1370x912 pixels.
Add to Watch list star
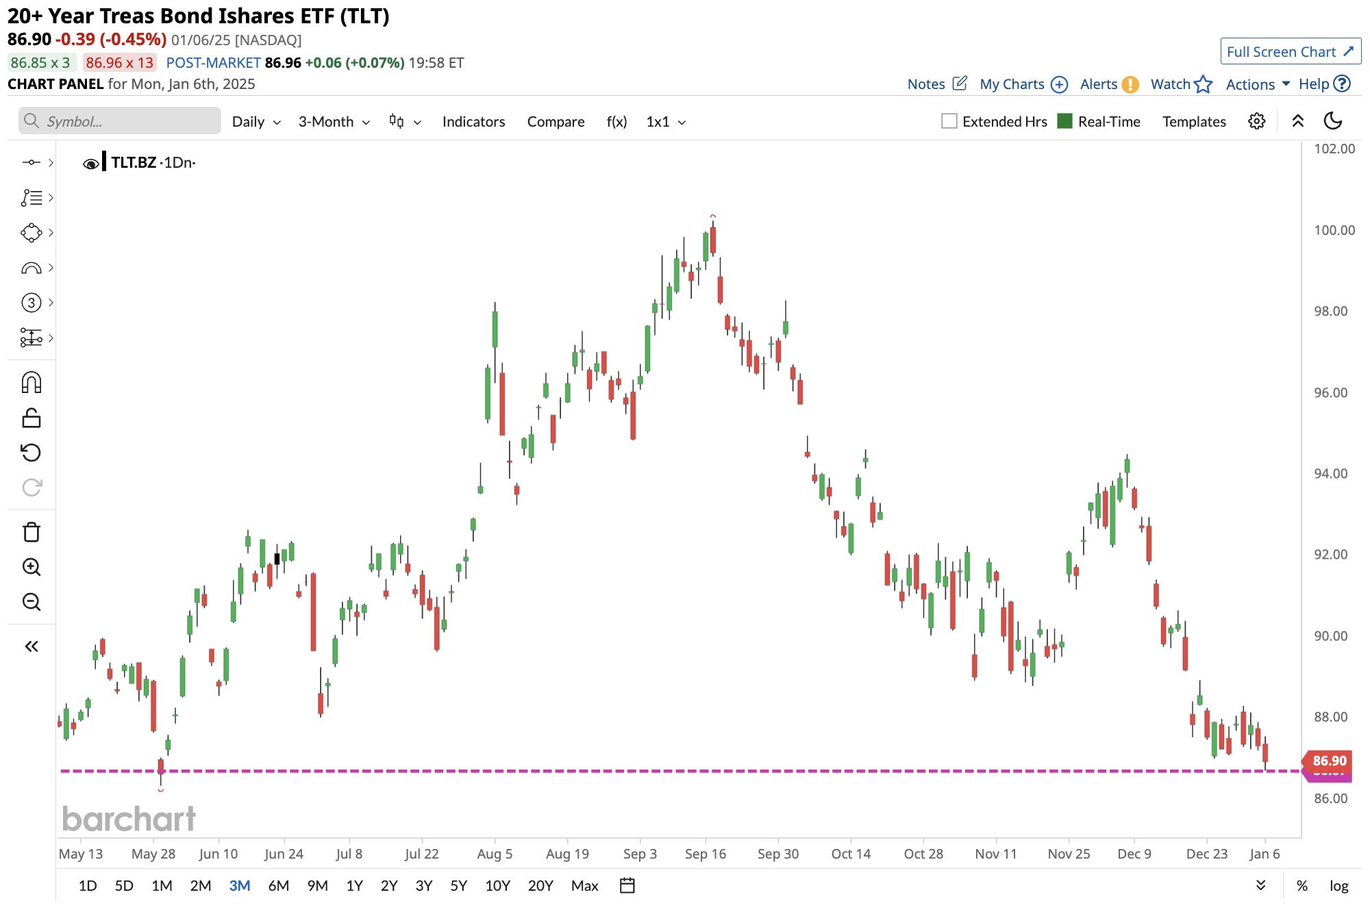1182,84
